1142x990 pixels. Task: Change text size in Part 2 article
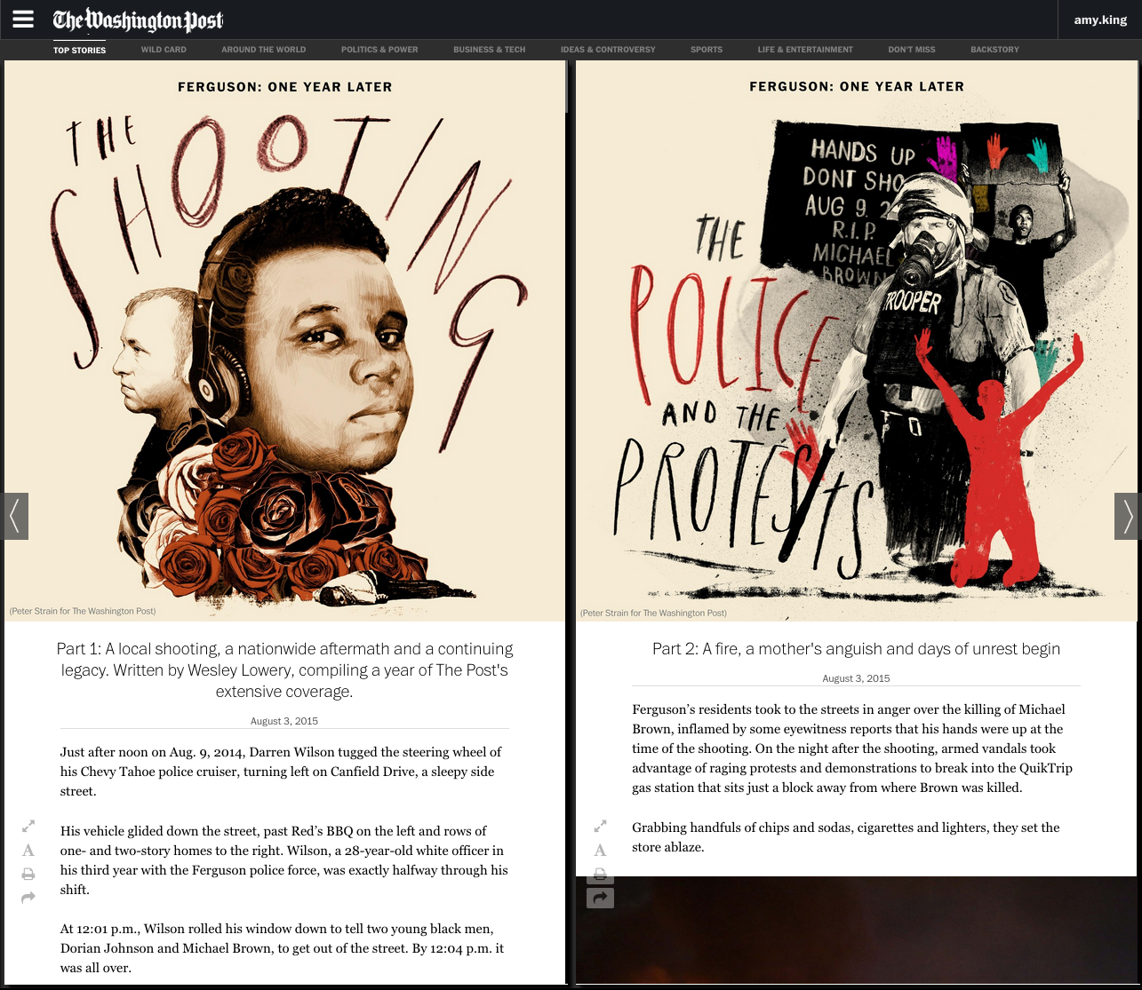click(600, 851)
